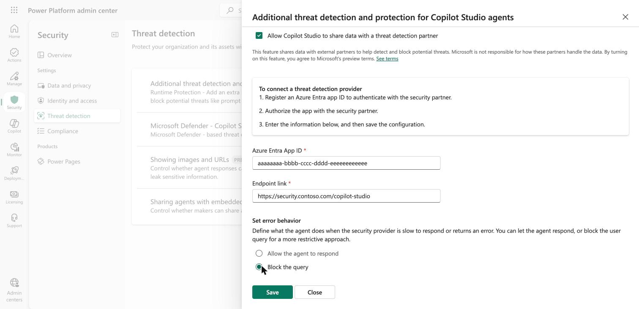639x309 pixels.
Task: Click the Close button beside Save
Action: (315, 292)
